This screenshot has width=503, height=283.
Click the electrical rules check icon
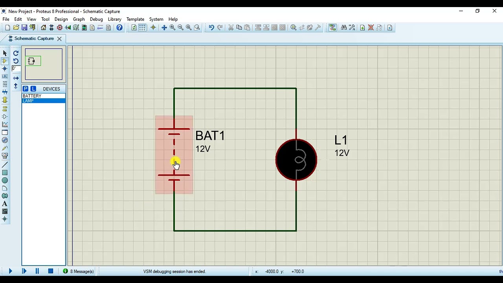tap(390, 28)
